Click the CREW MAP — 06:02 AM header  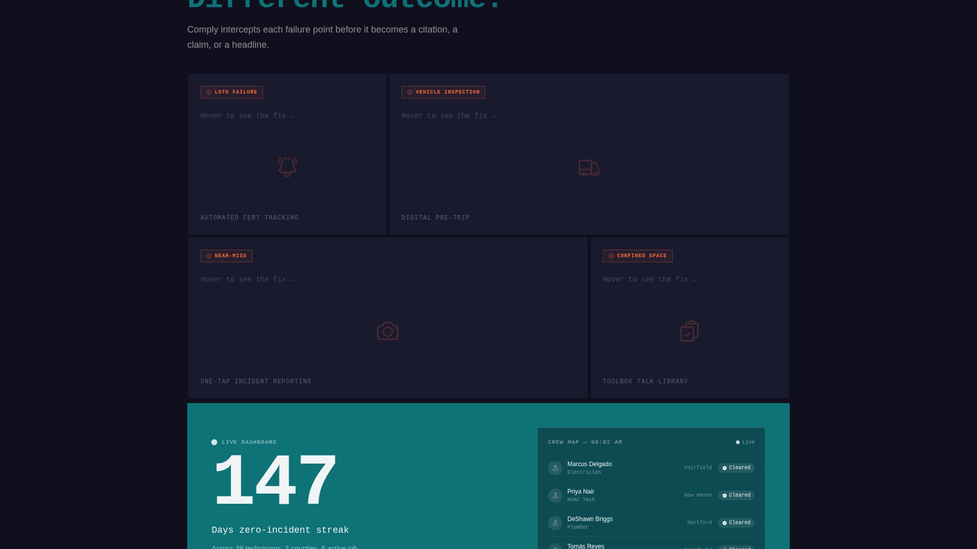(585, 442)
